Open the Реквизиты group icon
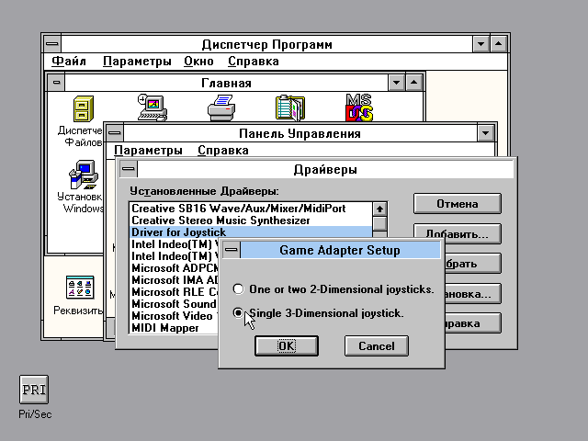This screenshot has width=588, height=441. pos(80,288)
